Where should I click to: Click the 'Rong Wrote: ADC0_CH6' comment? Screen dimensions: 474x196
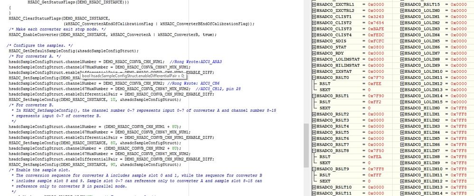pos(193,83)
